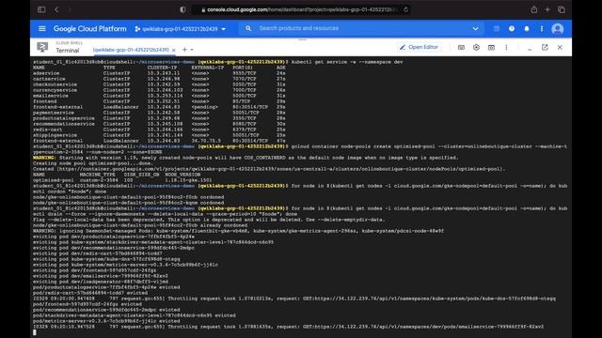Click the 34.70.75.5 external IP text
602x338 pixels.
coord(206,141)
